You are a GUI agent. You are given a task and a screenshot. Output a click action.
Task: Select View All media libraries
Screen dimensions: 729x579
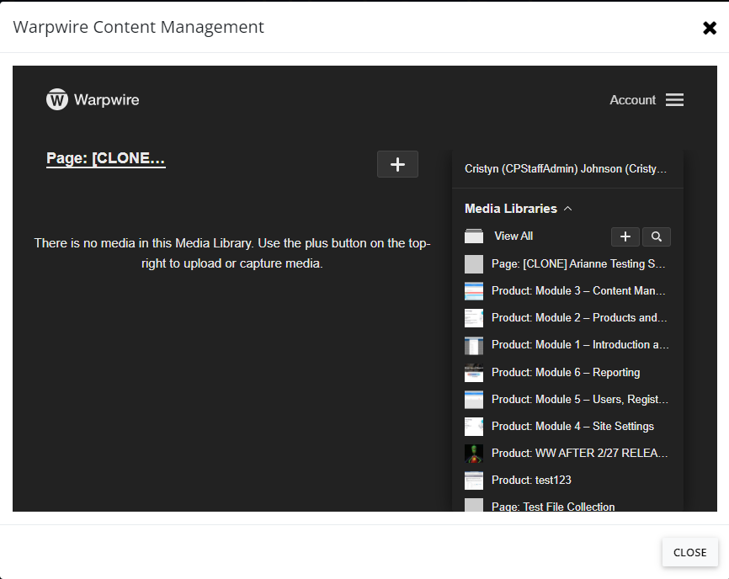click(x=513, y=236)
